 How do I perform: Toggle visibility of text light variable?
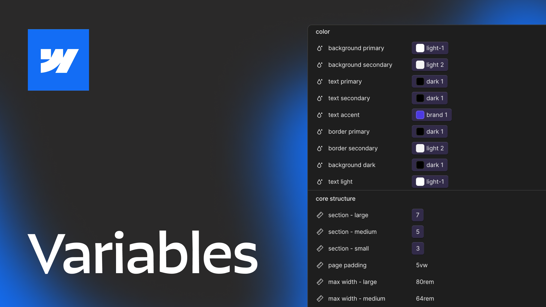tap(320, 181)
